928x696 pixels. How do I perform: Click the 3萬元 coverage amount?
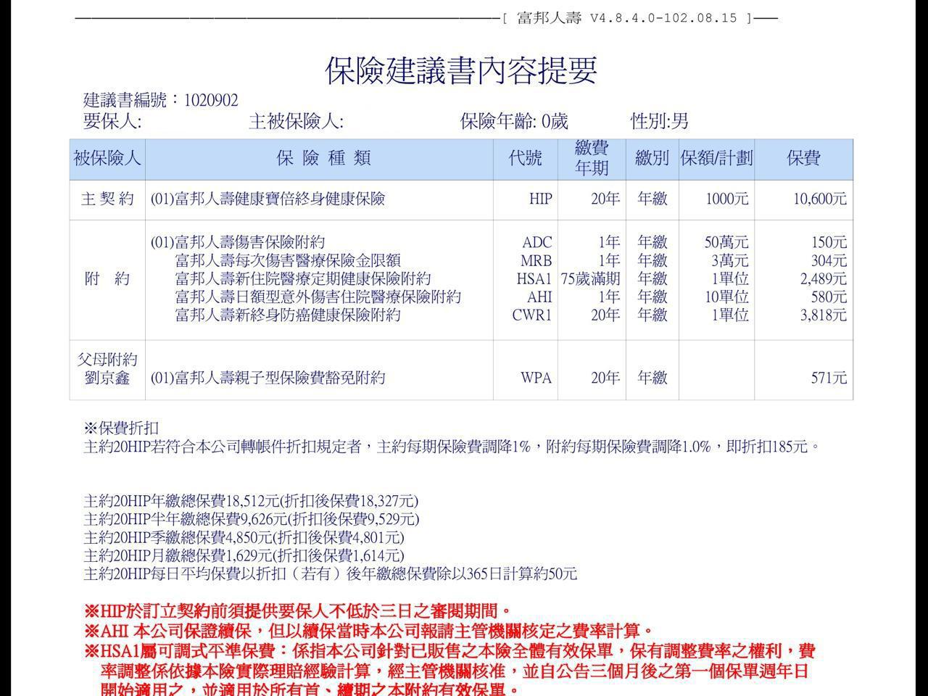pyautogui.click(x=729, y=260)
